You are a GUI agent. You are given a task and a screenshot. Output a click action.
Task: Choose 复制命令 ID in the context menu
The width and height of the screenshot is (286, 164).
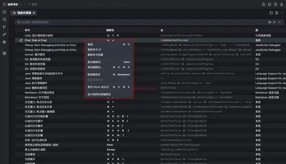109,50
